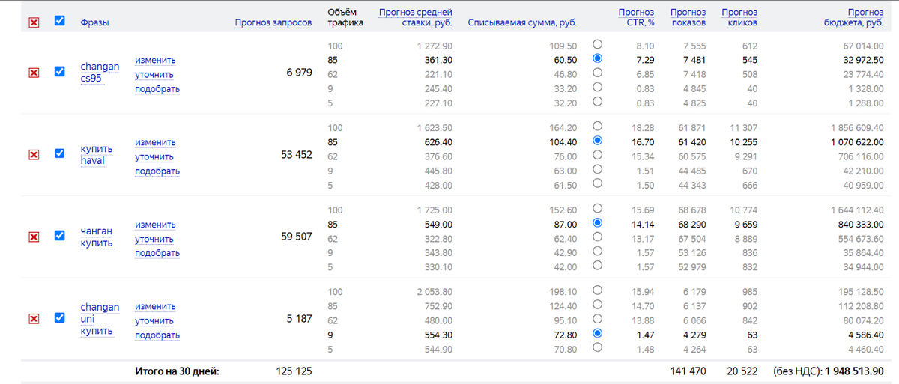Click average bid value 2 053.80
899x384 pixels.
[x=434, y=290]
